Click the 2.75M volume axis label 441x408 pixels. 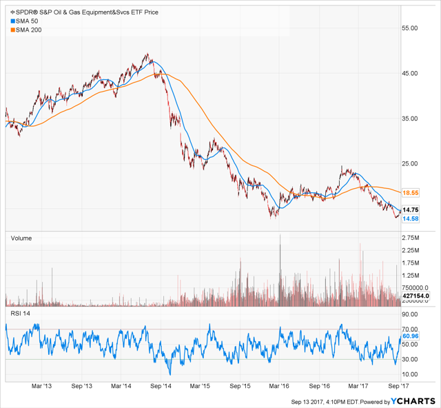(x=411, y=238)
